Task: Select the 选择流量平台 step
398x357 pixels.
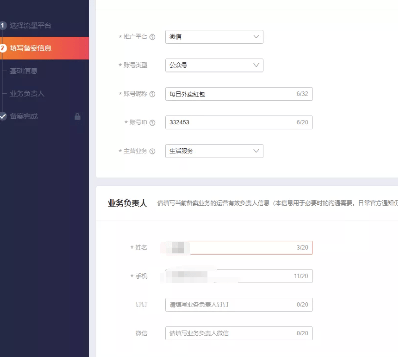Action: pyautogui.click(x=30, y=25)
